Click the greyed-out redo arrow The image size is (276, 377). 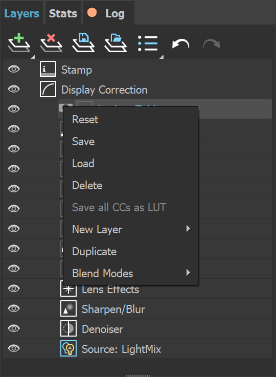tap(212, 44)
